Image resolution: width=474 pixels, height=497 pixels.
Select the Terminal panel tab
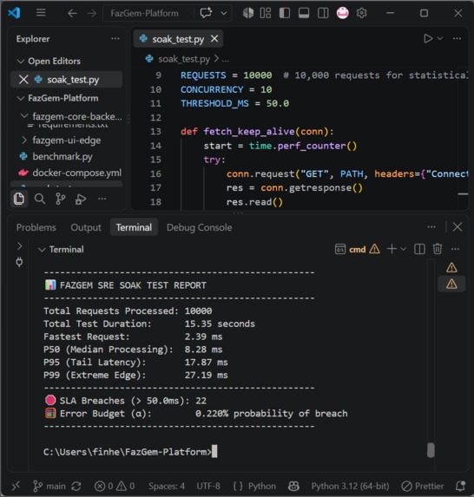click(x=134, y=227)
